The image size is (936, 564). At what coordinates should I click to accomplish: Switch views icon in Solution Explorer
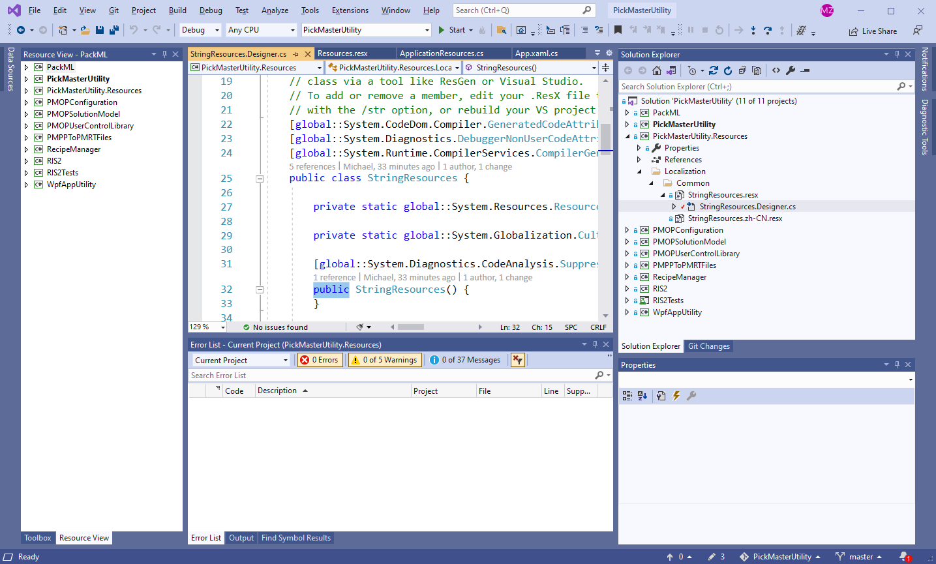tap(671, 70)
